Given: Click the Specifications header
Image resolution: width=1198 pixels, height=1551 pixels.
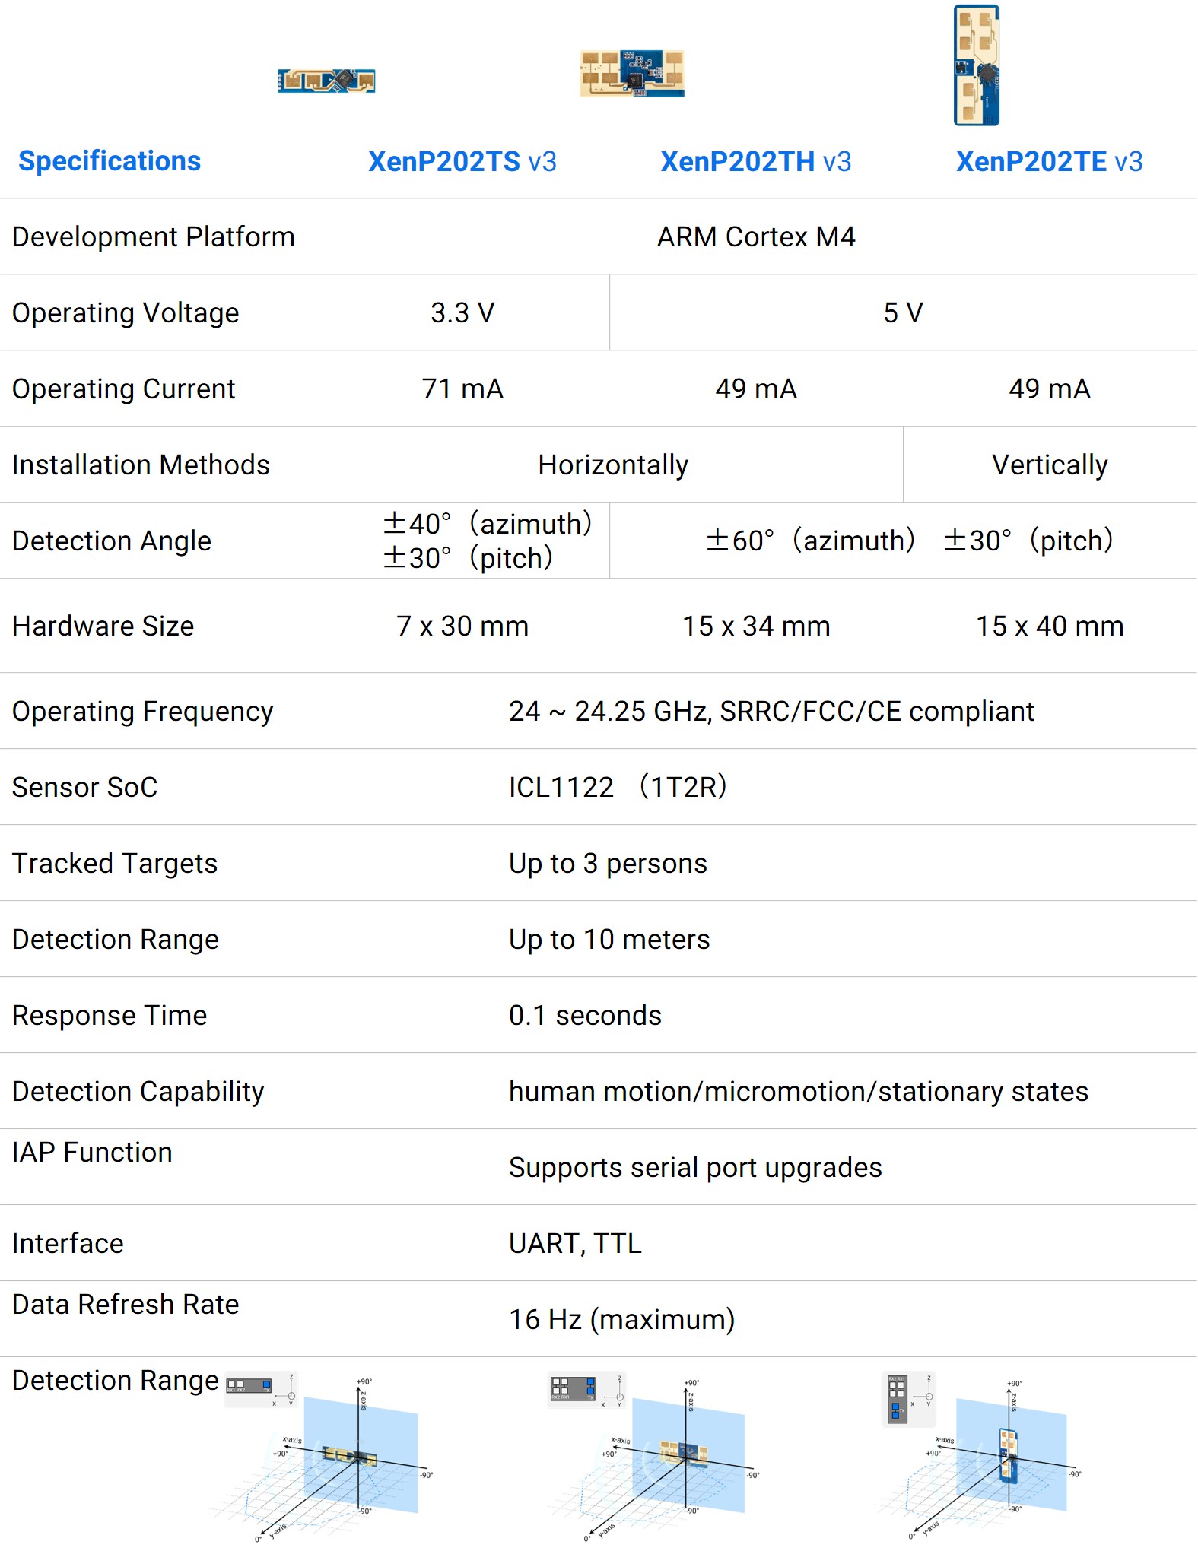Looking at the screenshot, I should pyautogui.click(x=110, y=161).
